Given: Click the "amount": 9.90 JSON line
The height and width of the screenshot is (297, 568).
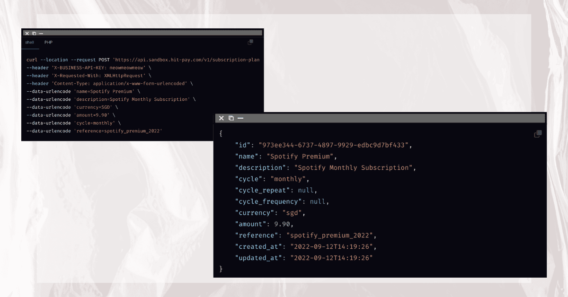Looking at the screenshot, I should (266, 225).
